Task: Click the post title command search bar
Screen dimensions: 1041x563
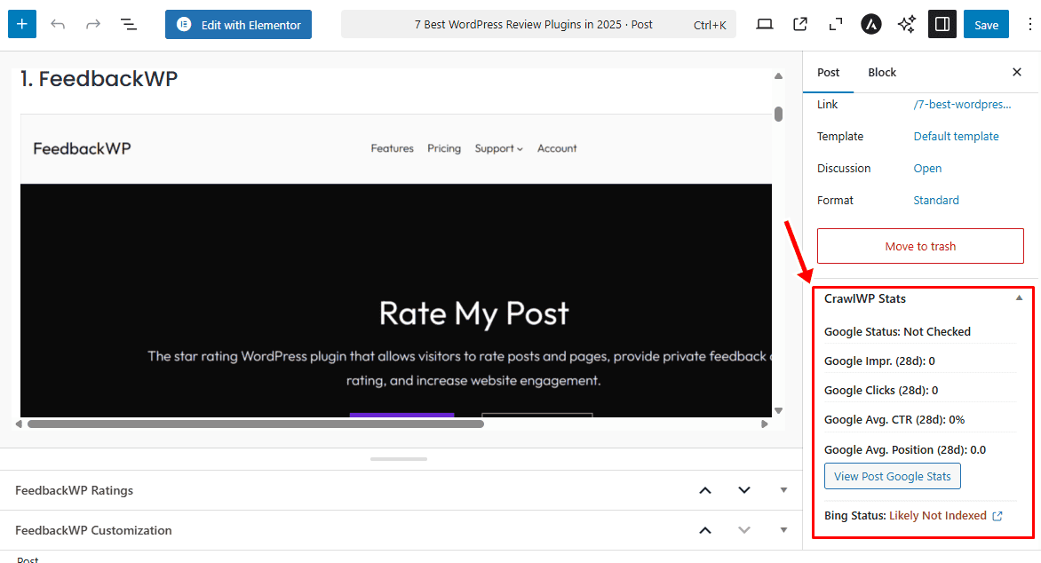Action: (538, 25)
